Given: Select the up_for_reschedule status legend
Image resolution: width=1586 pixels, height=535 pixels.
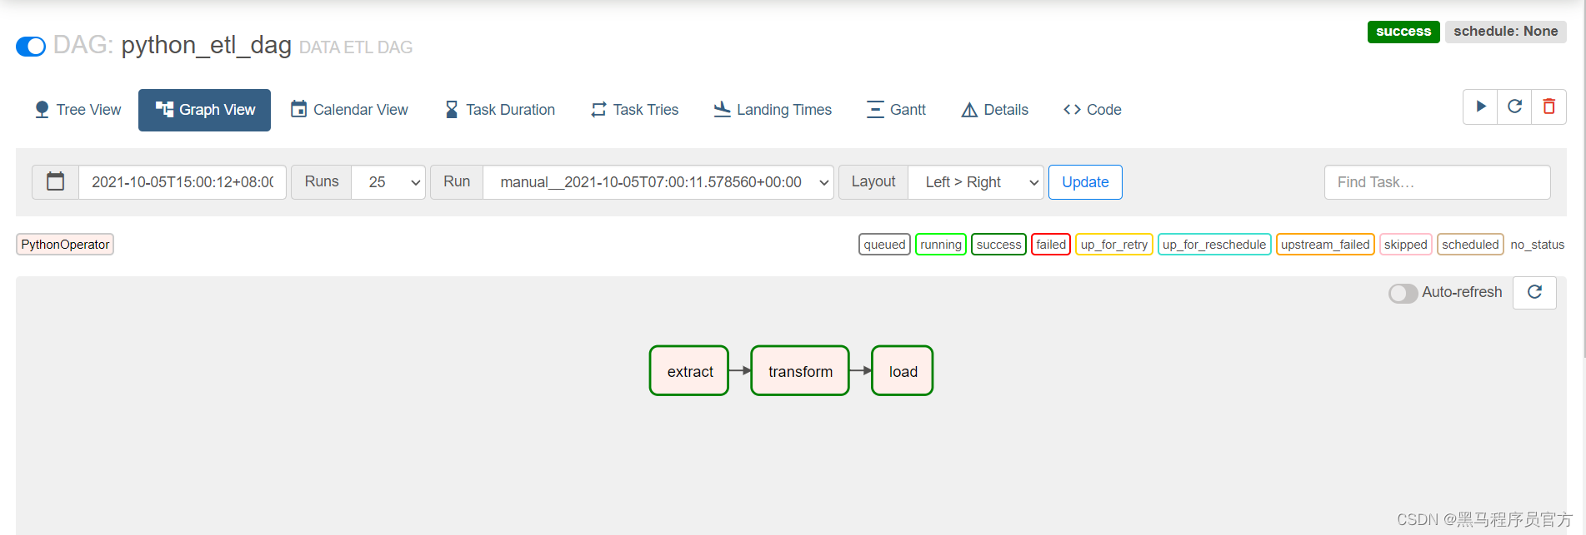Looking at the screenshot, I should [x=1214, y=245].
